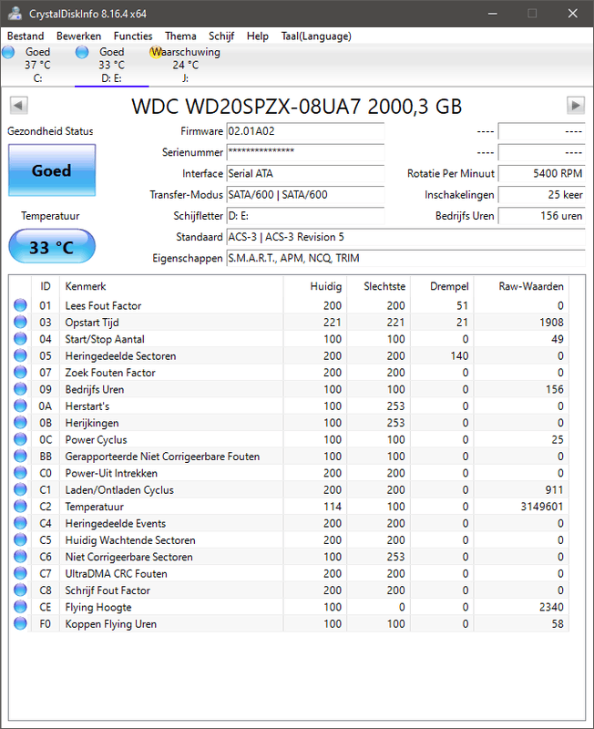
Task: Click the Transfer-Modus SATA/600 field
Action: [x=305, y=195]
